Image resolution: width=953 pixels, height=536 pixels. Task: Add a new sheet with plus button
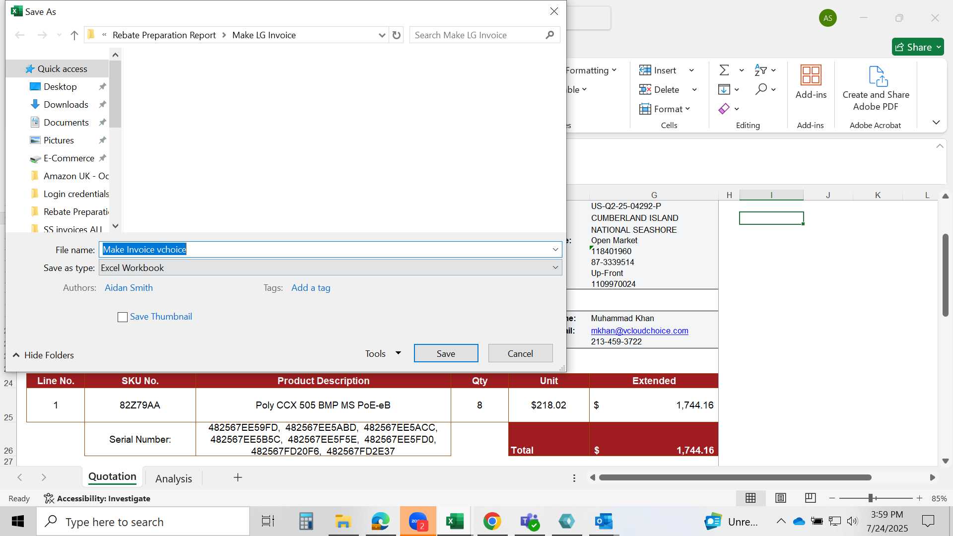238,477
